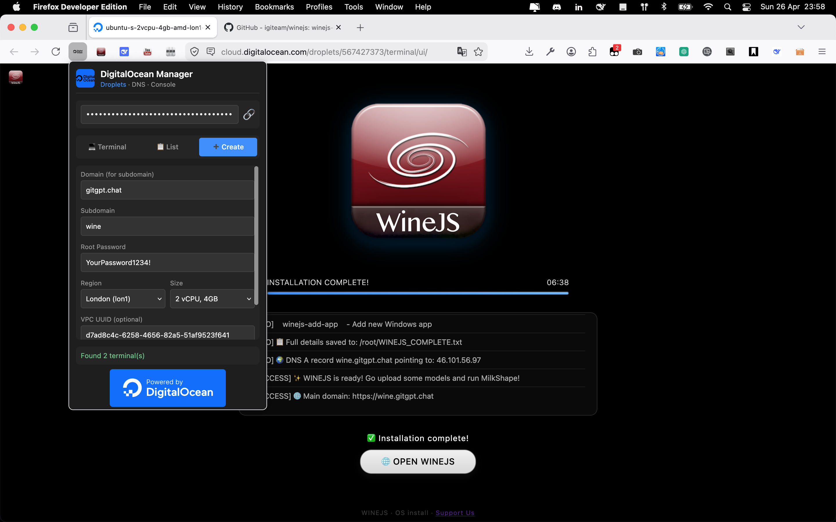This screenshot has width=836, height=522.
Task: Open the YouTube extension icon
Action: 147,52
